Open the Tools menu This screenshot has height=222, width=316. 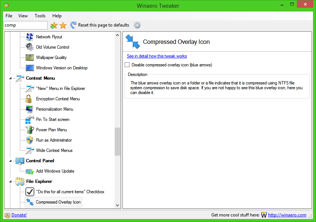click(40, 16)
